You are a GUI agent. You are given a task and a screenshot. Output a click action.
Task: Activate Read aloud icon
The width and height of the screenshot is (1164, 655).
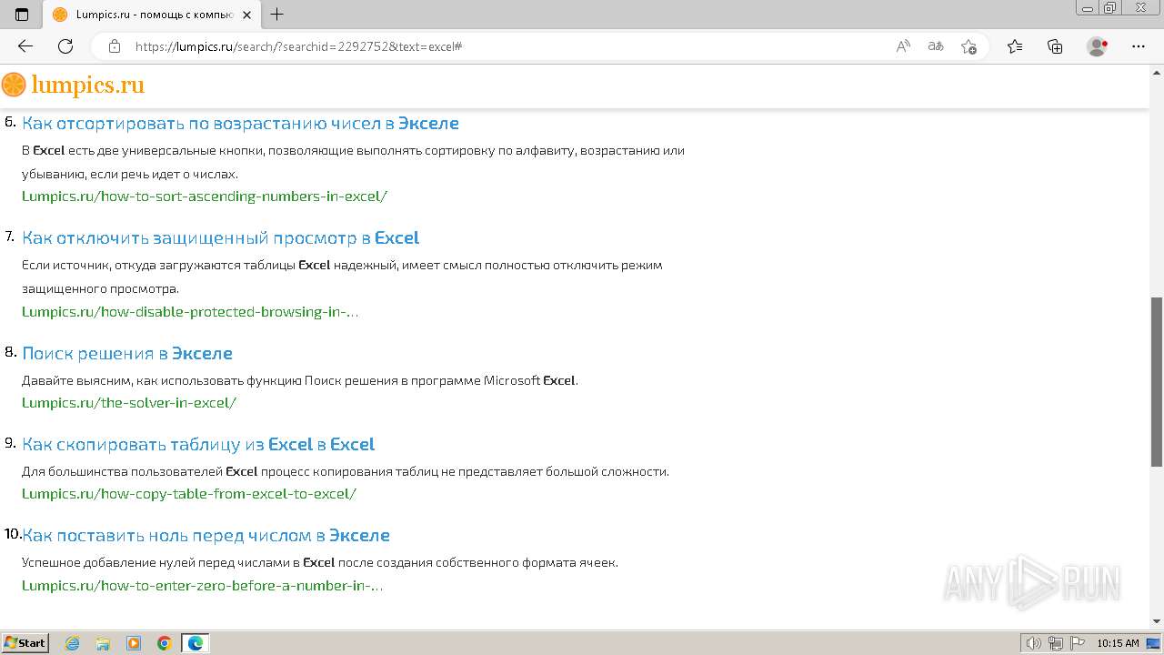pyautogui.click(x=903, y=46)
